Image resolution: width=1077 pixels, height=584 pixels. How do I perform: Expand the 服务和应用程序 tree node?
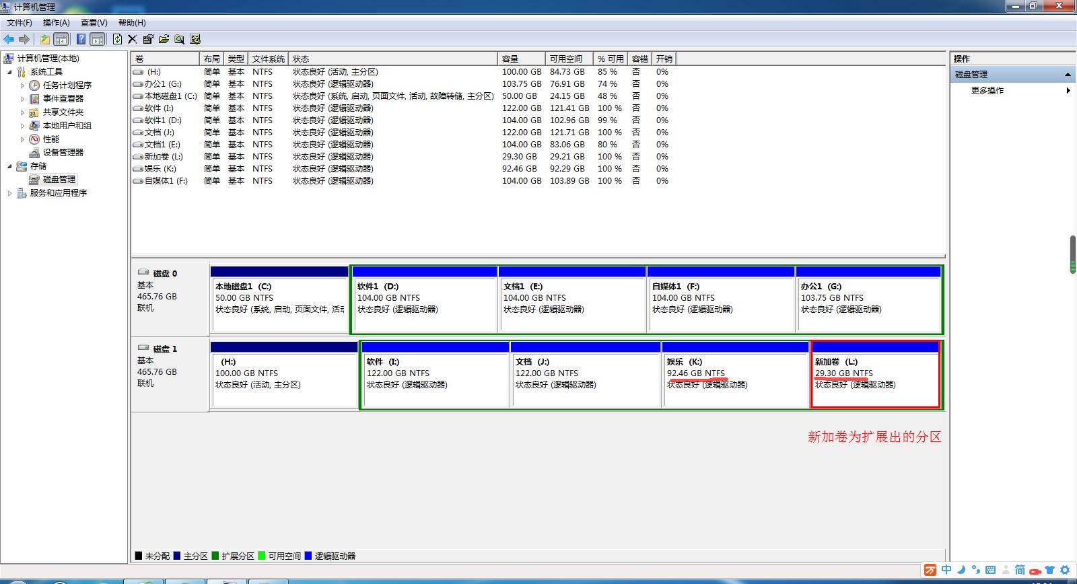(9, 193)
